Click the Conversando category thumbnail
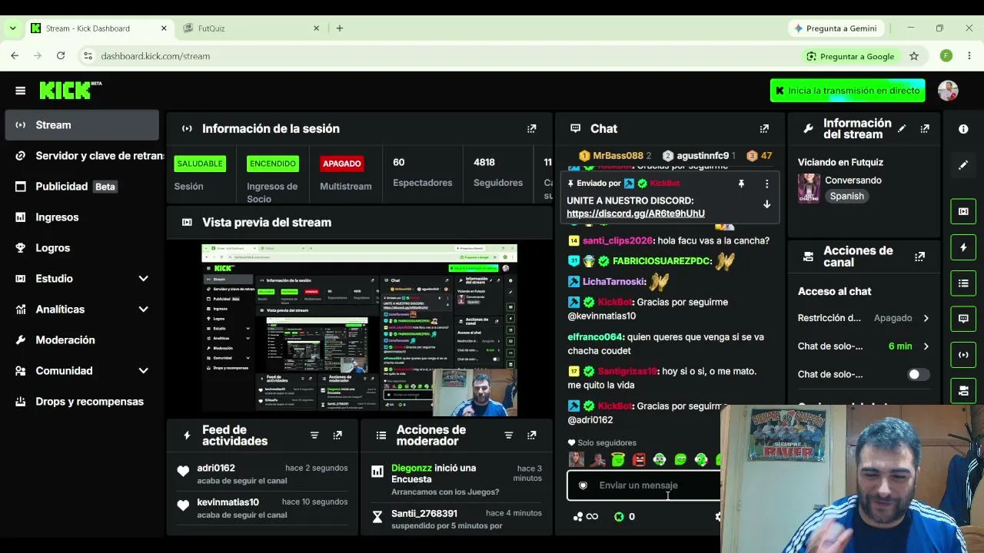This screenshot has height=553, width=984. tap(809, 188)
